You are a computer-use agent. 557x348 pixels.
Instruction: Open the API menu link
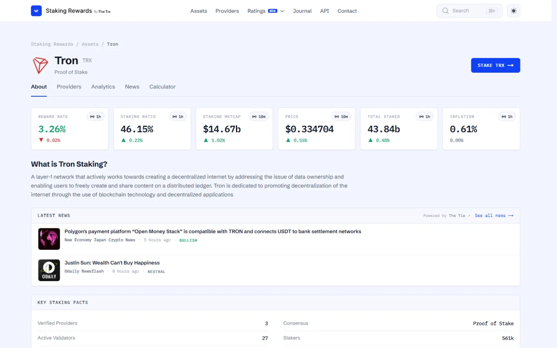pyautogui.click(x=325, y=11)
